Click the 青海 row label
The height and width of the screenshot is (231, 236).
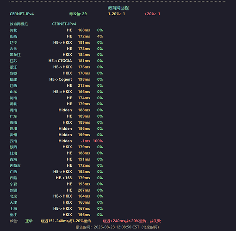point(13,159)
